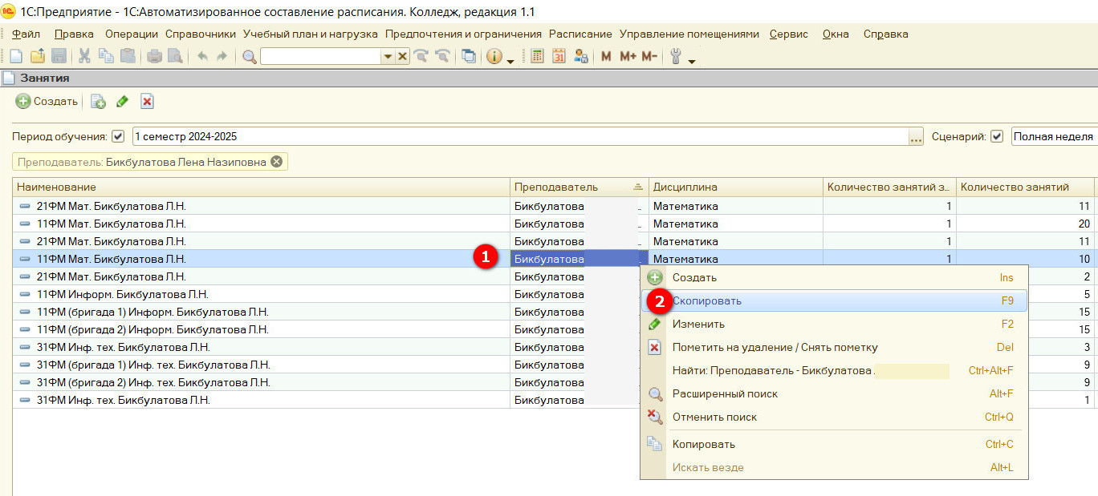Click the green pencil edit icon

(122, 102)
